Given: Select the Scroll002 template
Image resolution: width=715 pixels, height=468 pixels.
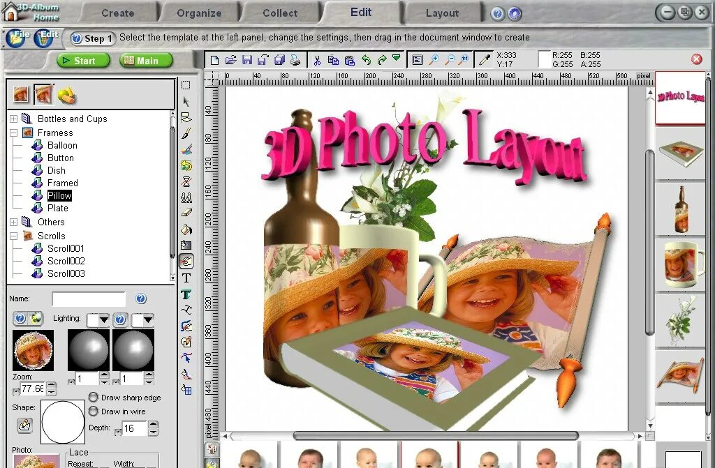Looking at the screenshot, I should 66,261.
